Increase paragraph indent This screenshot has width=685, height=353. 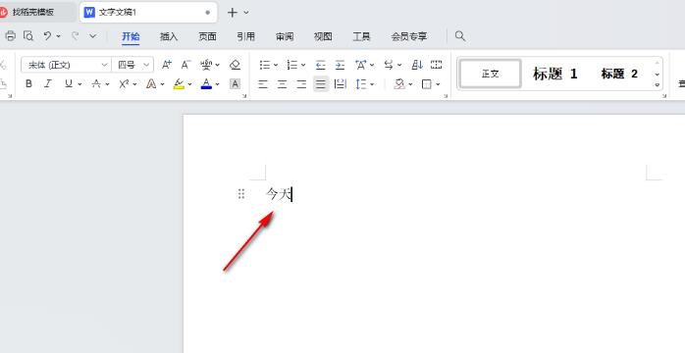[x=340, y=65]
